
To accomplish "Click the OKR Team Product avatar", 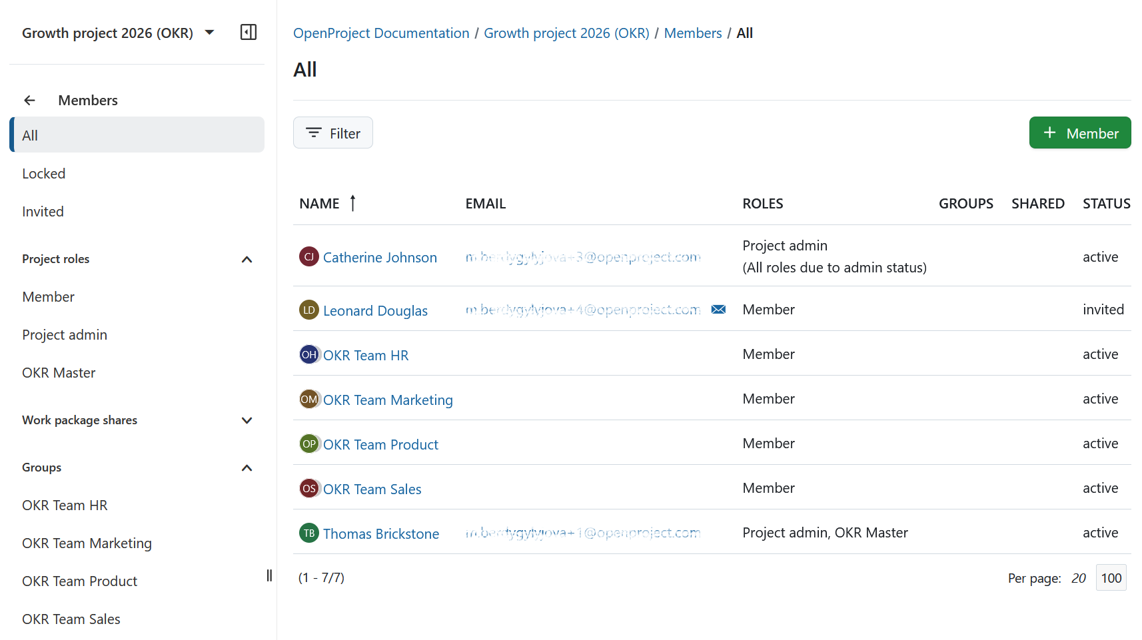I will coord(308,444).
